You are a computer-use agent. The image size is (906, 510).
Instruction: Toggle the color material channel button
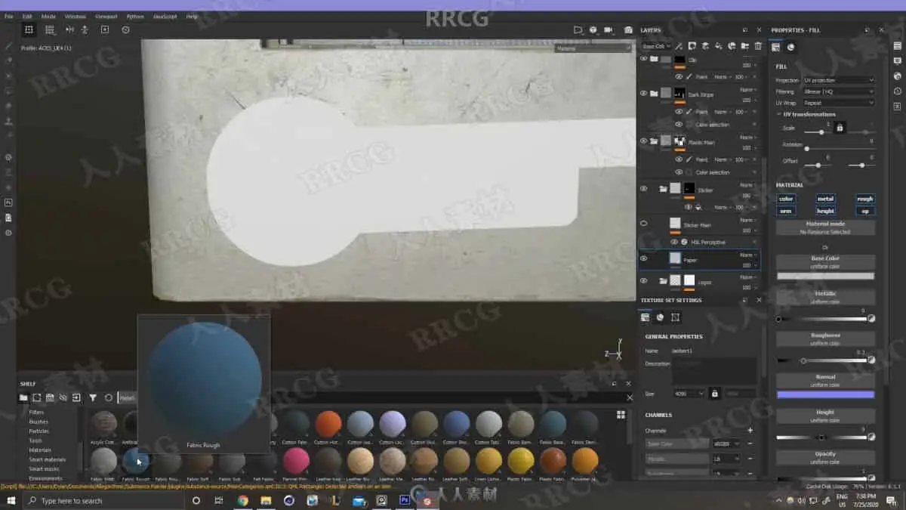786,199
